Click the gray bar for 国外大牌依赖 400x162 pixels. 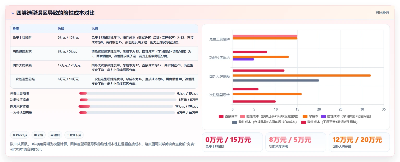[276, 80]
